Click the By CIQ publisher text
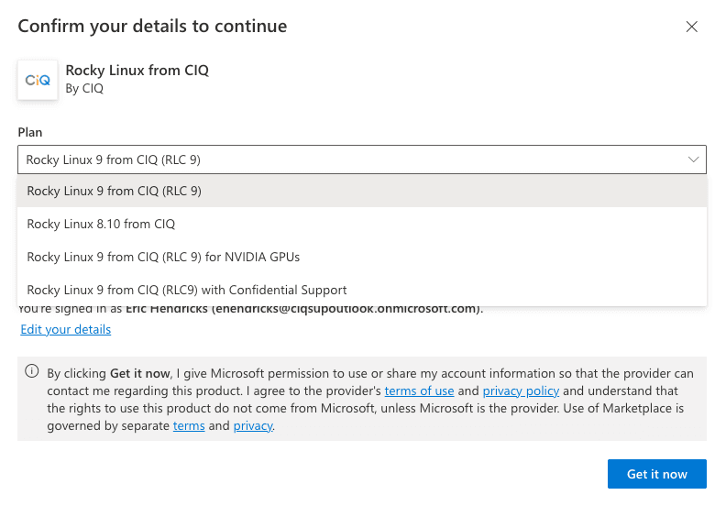 [x=84, y=89]
